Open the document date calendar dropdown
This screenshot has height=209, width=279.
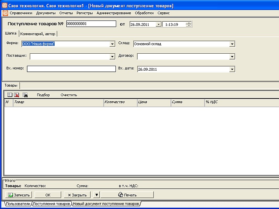(x=158, y=24)
